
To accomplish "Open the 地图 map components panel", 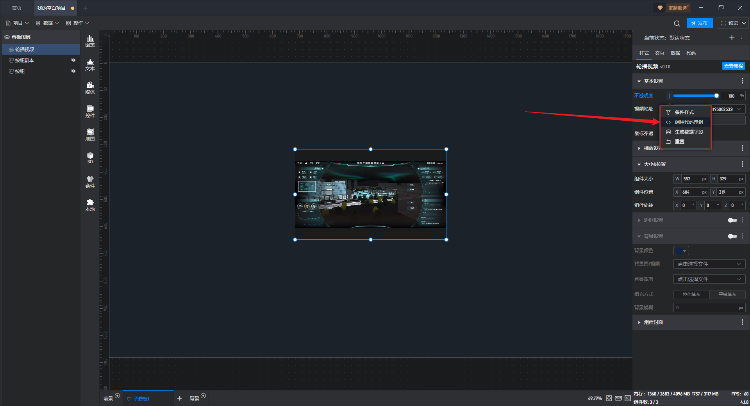I will pyautogui.click(x=90, y=135).
